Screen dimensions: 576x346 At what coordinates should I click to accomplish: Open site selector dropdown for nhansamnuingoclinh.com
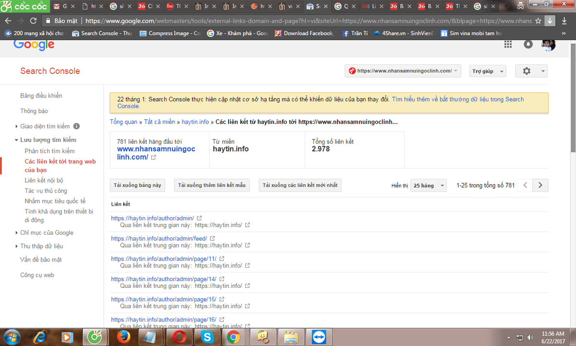point(403,71)
